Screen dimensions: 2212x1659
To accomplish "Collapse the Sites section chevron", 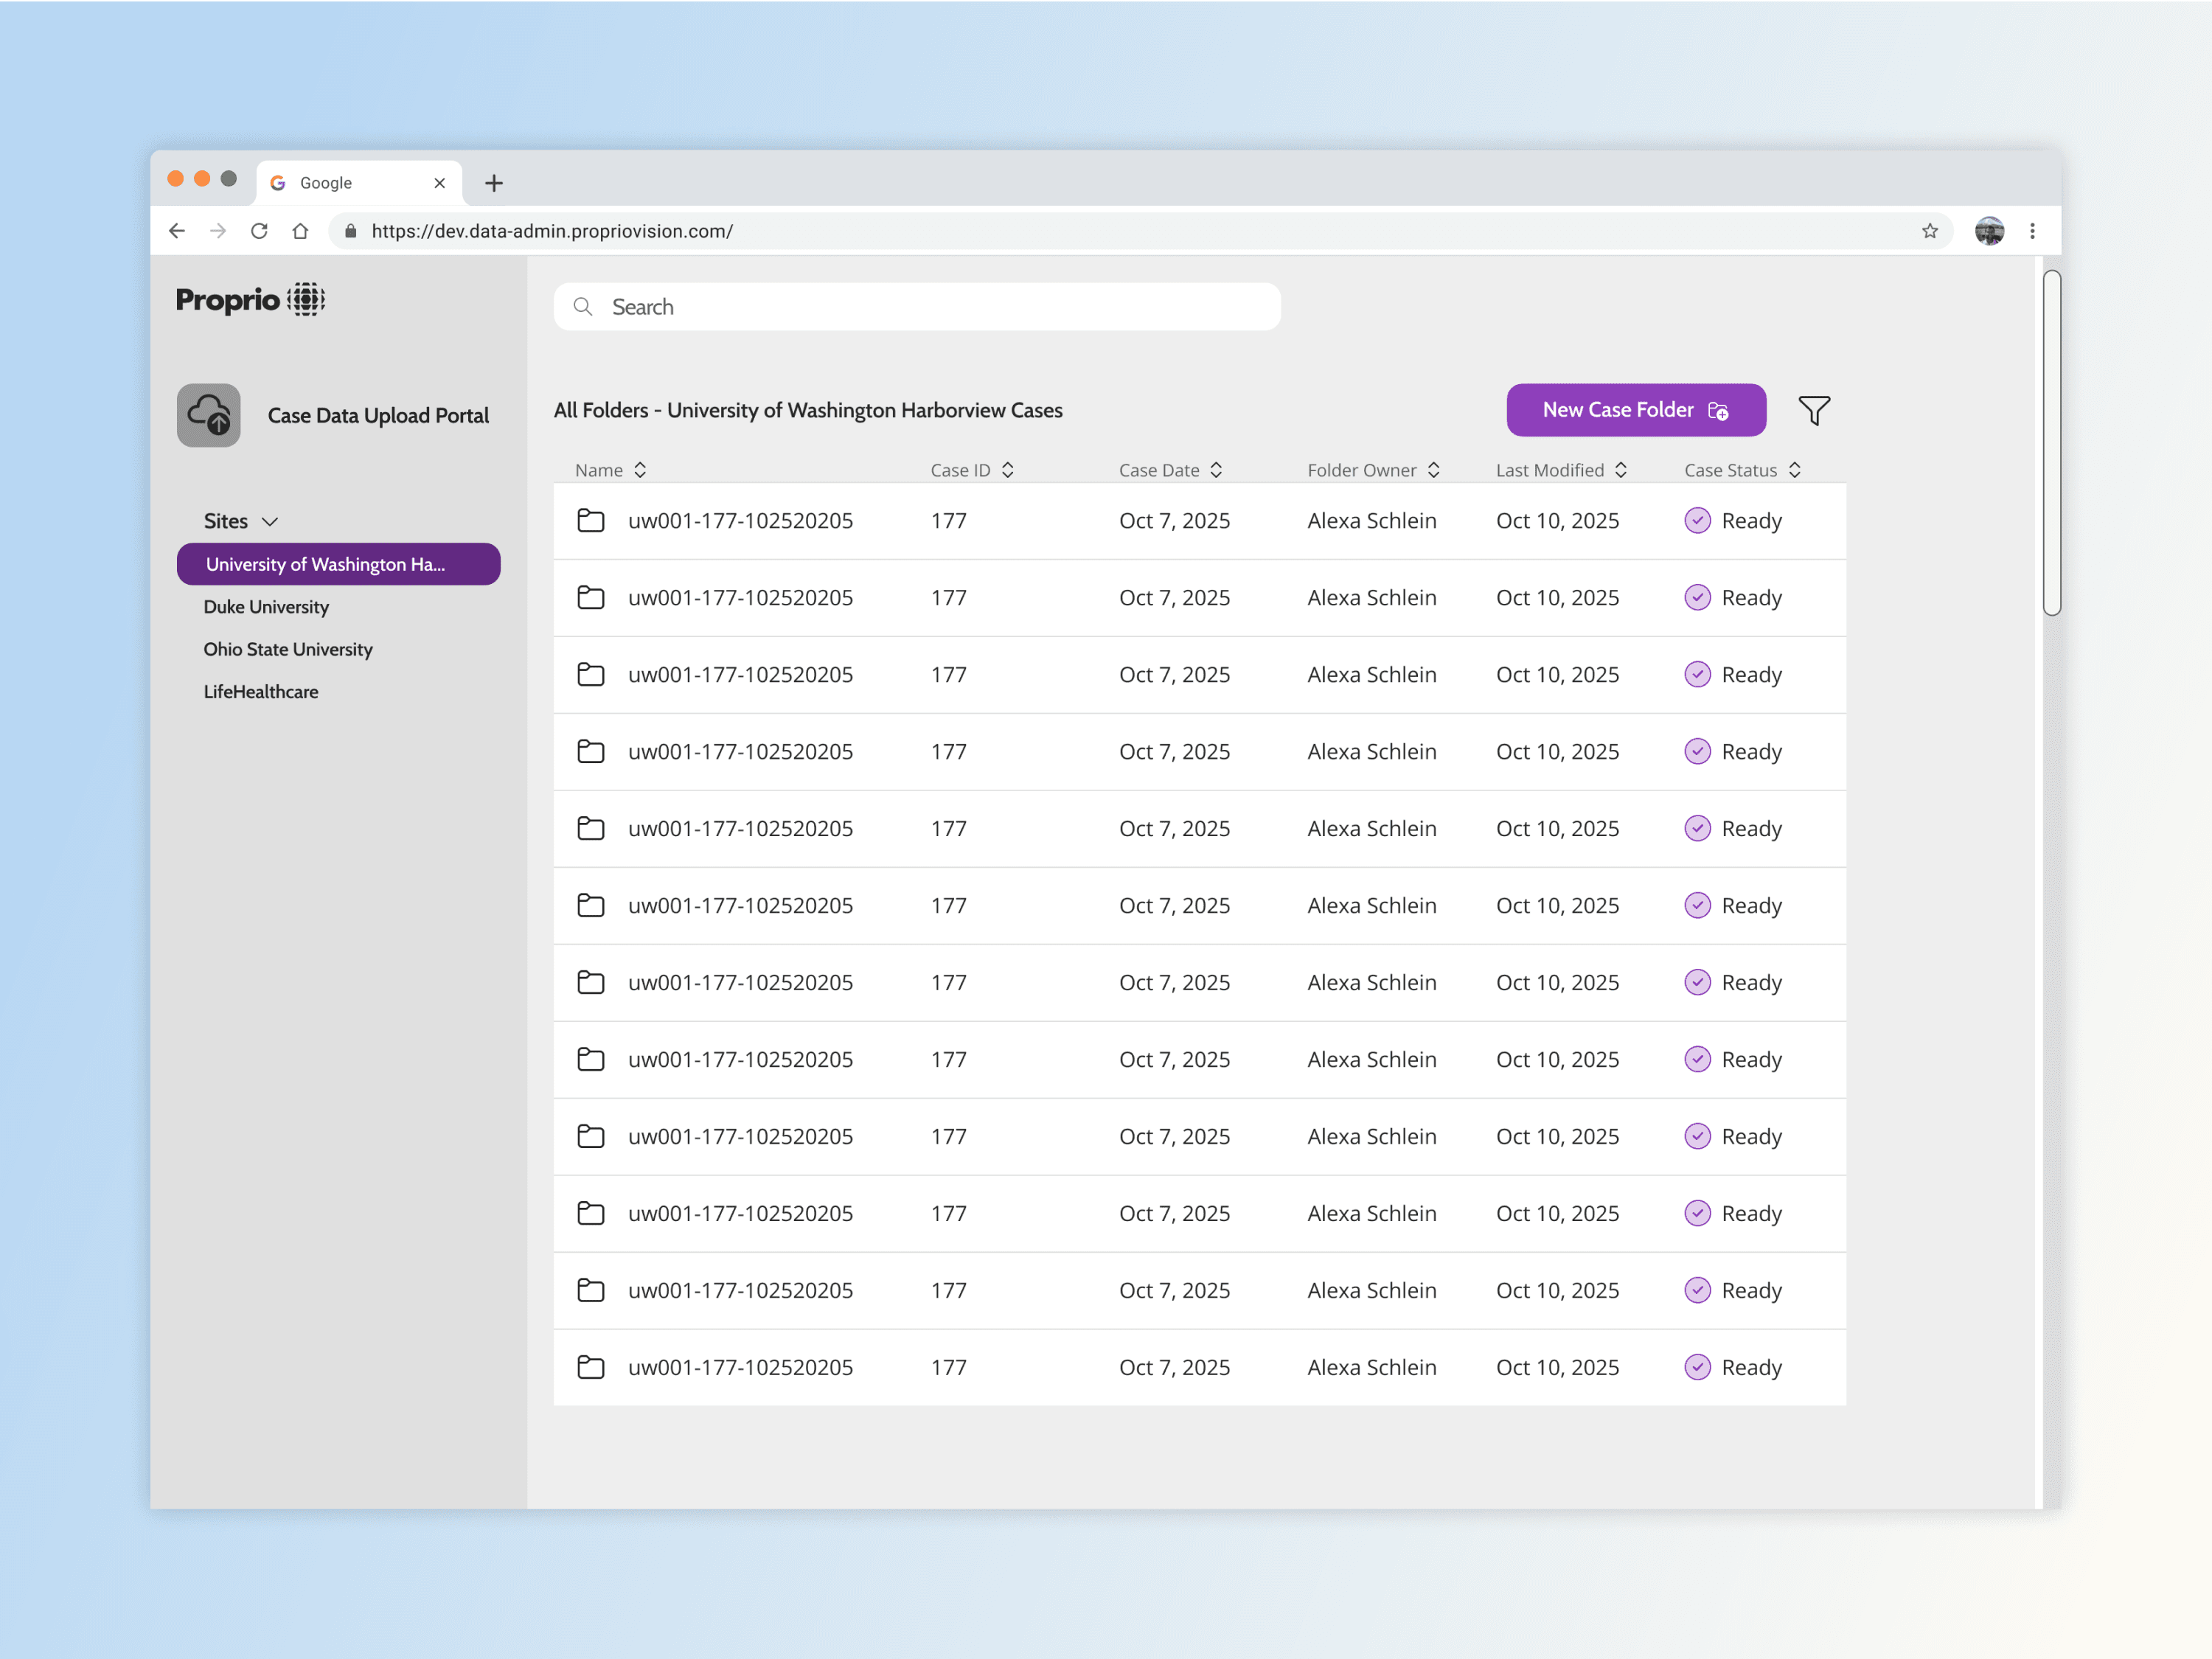I will click(x=270, y=522).
